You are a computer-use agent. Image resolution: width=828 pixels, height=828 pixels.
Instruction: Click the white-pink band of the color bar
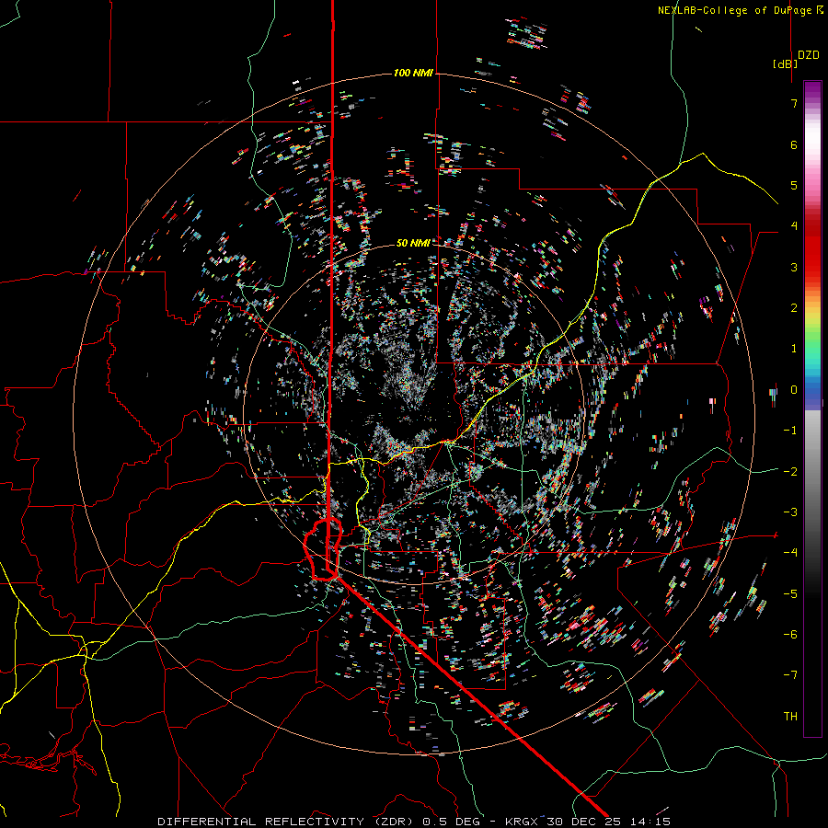[812, 151]
